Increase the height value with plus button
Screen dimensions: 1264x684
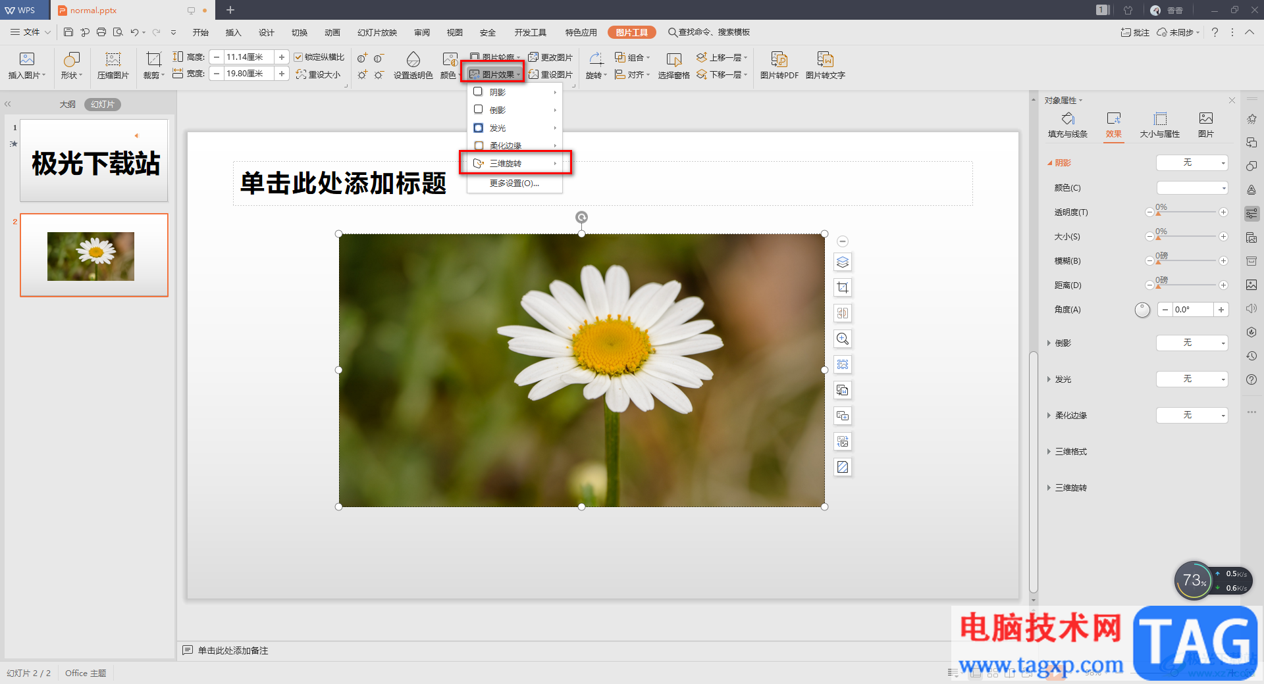[x=282, y=57]
